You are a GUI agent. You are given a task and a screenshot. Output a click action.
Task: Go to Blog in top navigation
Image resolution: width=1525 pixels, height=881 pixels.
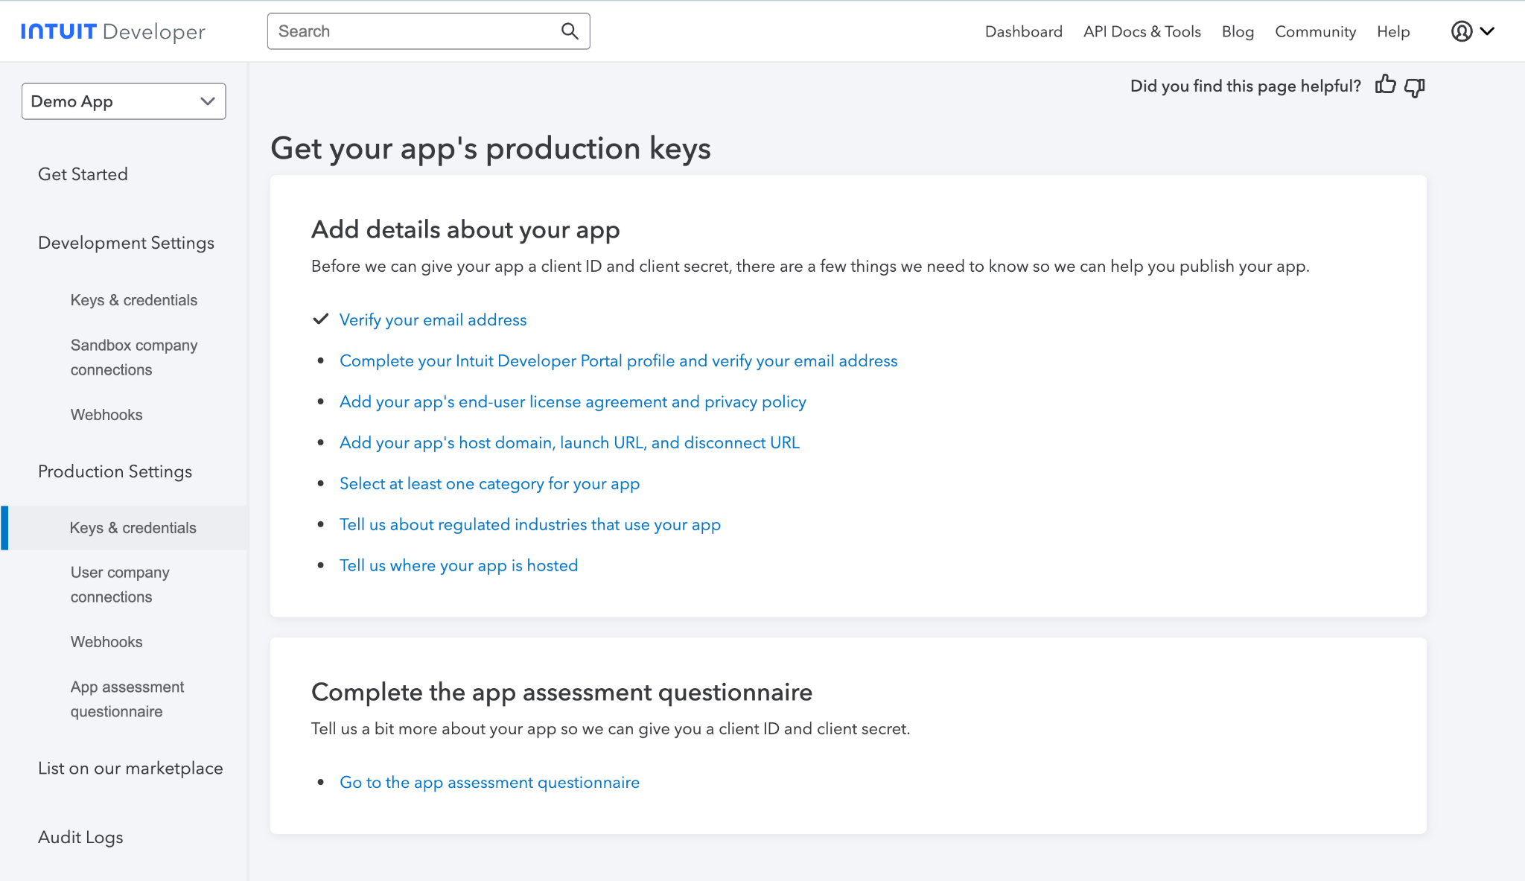tap(1238, 31)
